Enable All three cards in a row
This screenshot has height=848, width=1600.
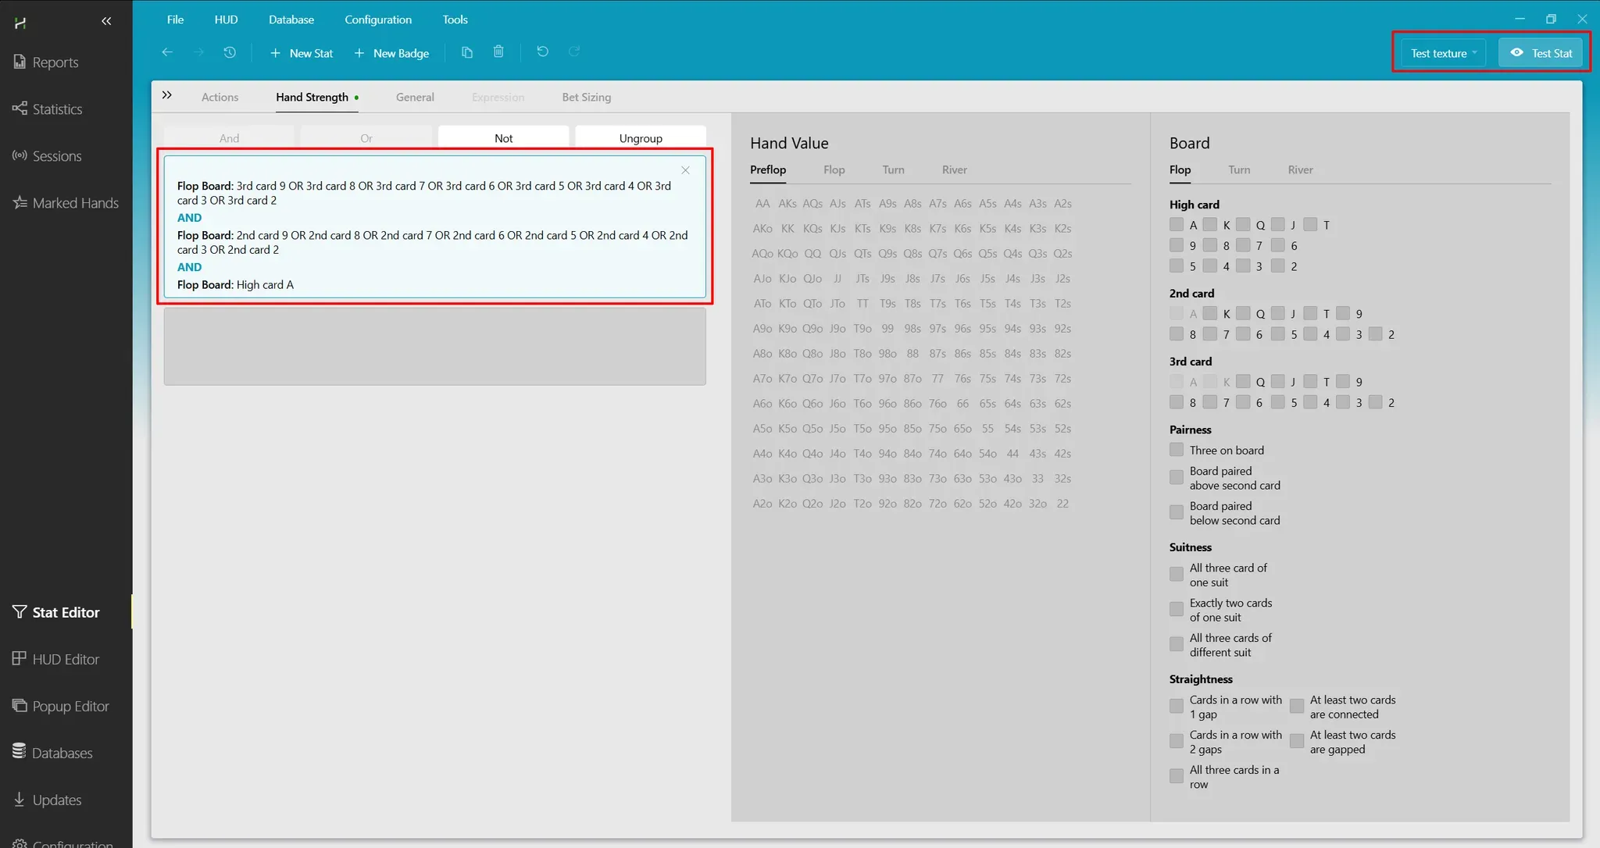1176,776
